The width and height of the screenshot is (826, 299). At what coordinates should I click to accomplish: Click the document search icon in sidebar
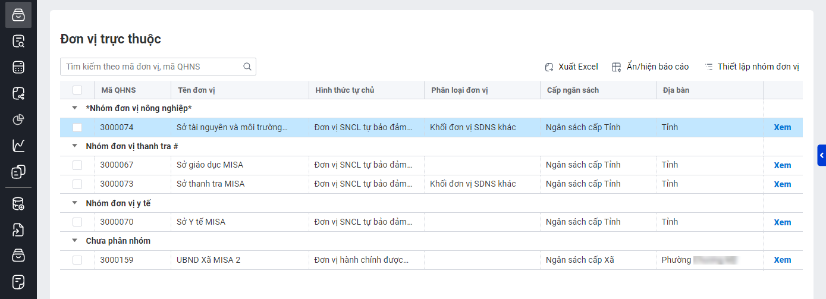[x=18, y=42]
